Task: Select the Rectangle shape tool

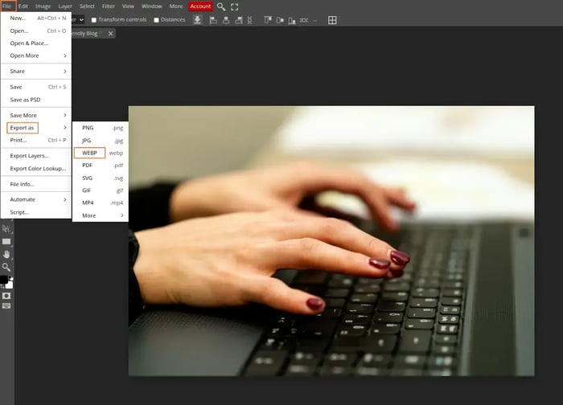Action: tap(6, 241)
